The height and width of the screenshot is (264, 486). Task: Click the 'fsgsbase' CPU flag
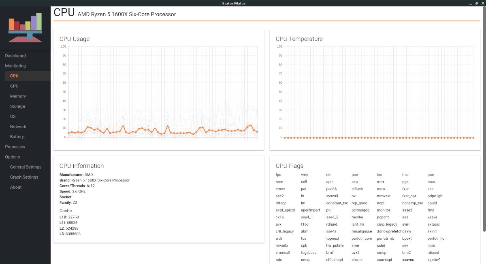(x=309, y=253)
